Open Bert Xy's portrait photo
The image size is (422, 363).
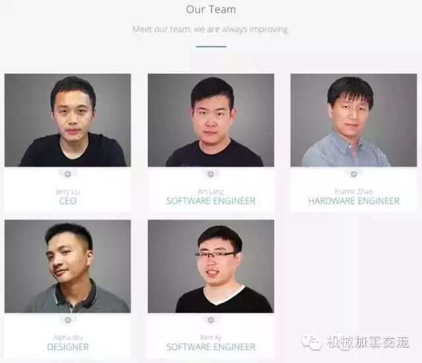(211, 266)
